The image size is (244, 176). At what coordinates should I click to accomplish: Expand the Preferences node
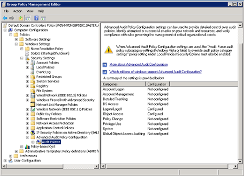pyautogui.click(x=11, y=156)
